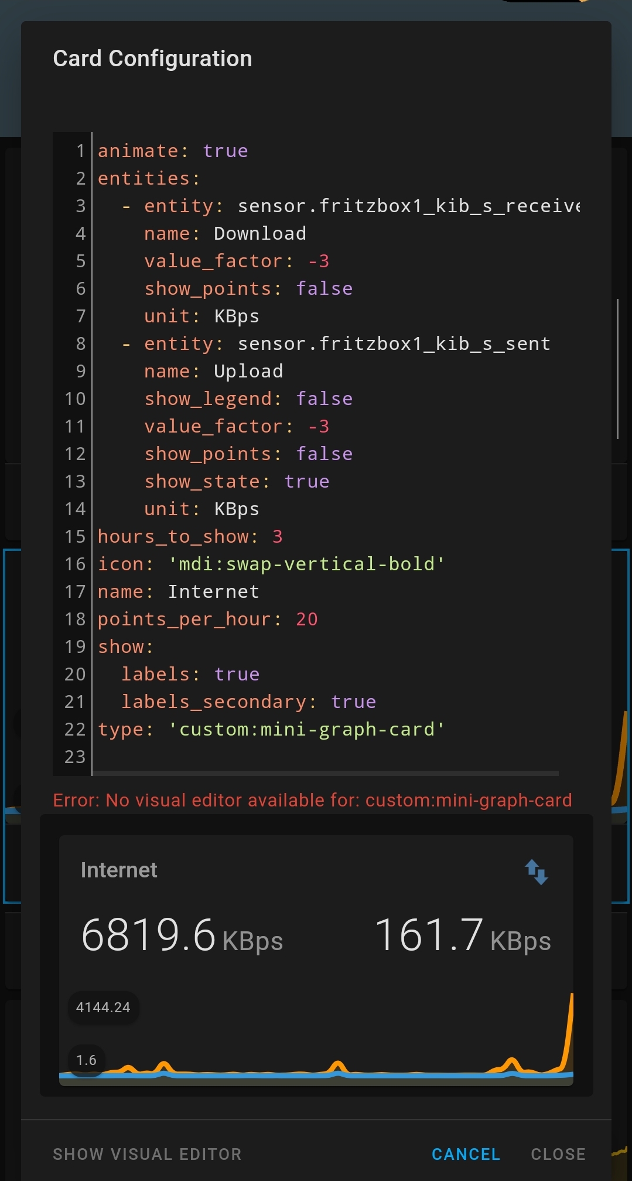Click the red error message about mini-graph-card
The height and width of the screenshot is (1181, 632).
(312, 800)
